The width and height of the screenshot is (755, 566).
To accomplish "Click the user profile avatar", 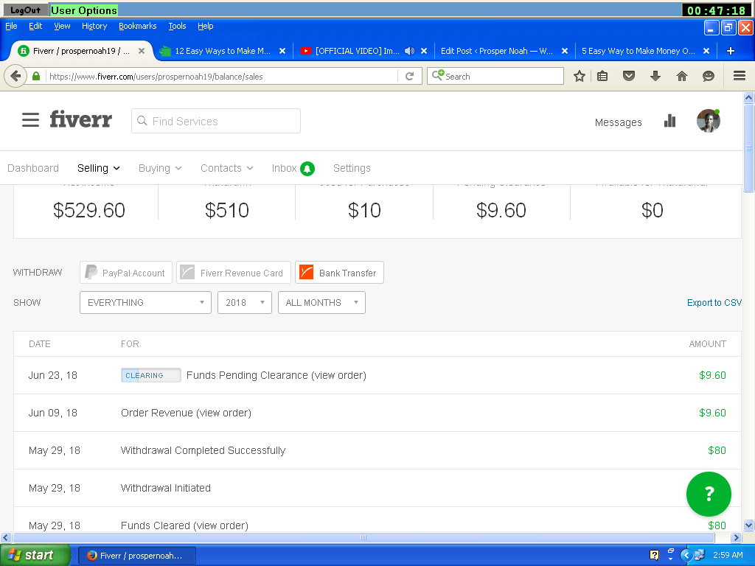I will 708,121.
